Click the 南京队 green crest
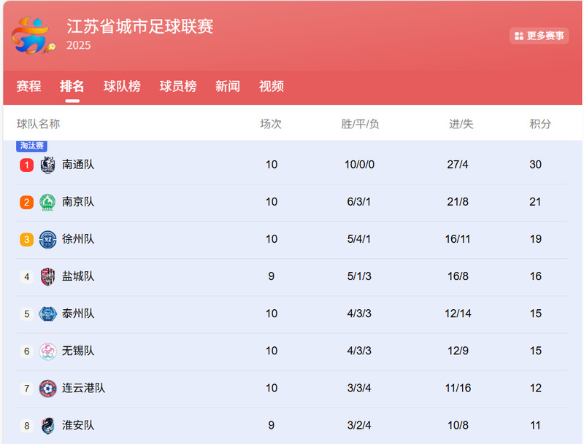This screenshot has width=584, height=444. tap(47, 202)
